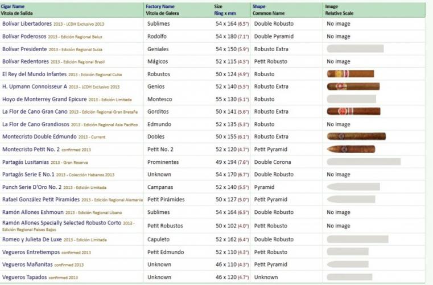Image resolution: width=433 pixels, height=285 pixels.
Task: Open Partagás Serie E No.1 link
Action: click(x=28, y=175)
